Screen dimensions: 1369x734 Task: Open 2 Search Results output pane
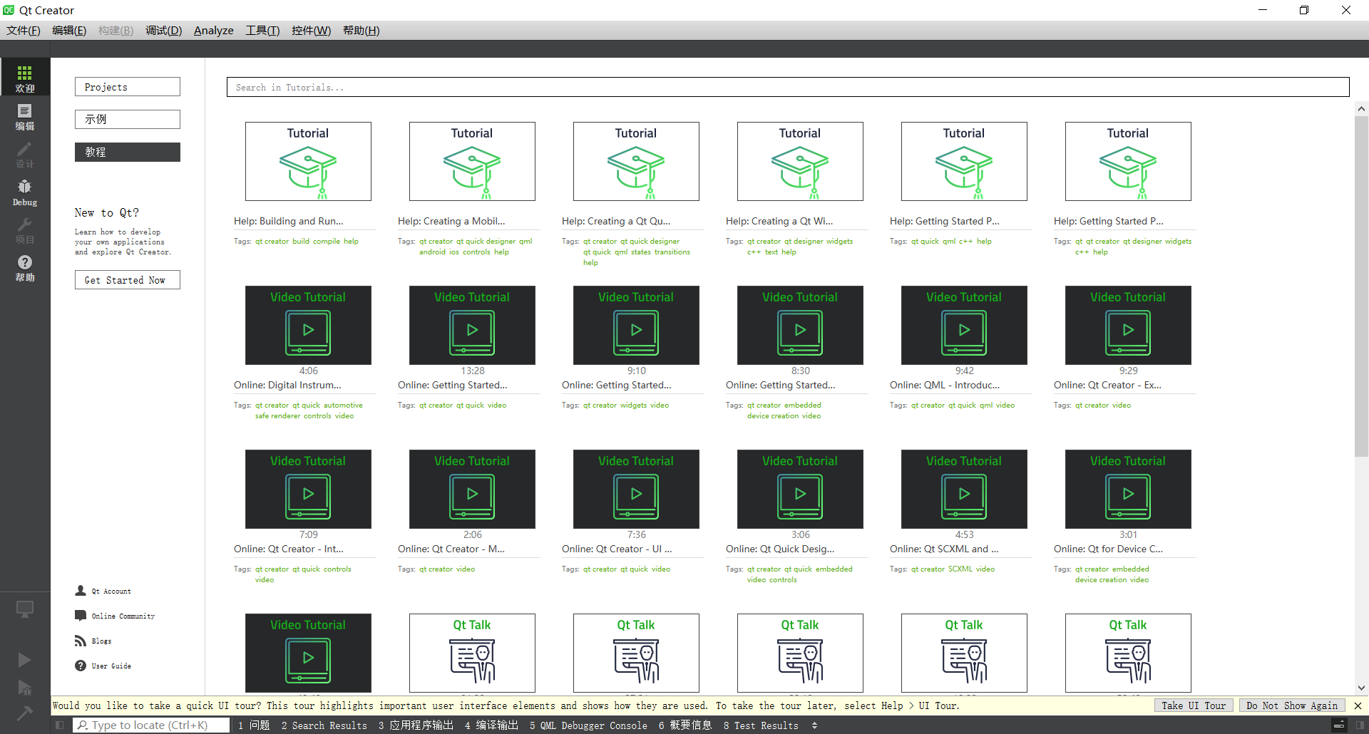(324, 725)
